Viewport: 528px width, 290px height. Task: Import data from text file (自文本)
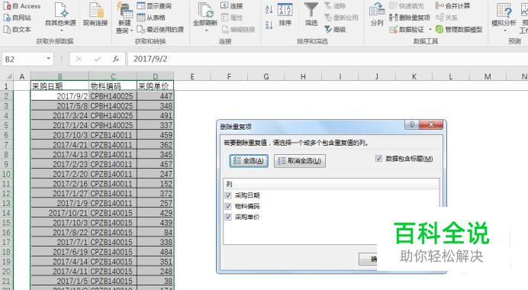17,29
